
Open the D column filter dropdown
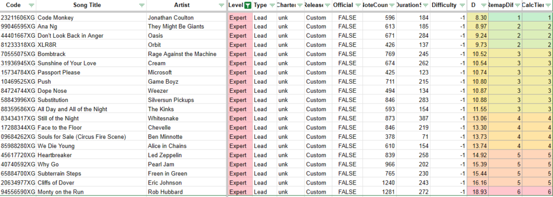pyautogui.click(x=483, y=5)
